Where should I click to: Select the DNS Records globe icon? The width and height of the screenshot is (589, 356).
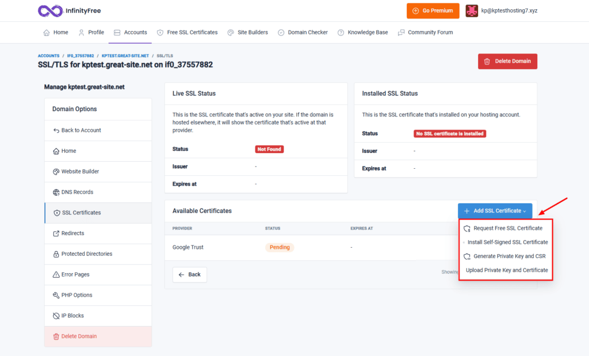pyautogui.click(x=56, y=192)
